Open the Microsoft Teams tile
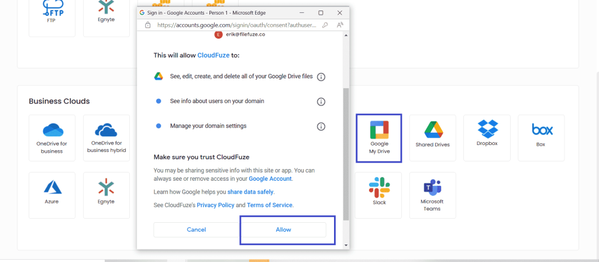 (x=432, y=195)
